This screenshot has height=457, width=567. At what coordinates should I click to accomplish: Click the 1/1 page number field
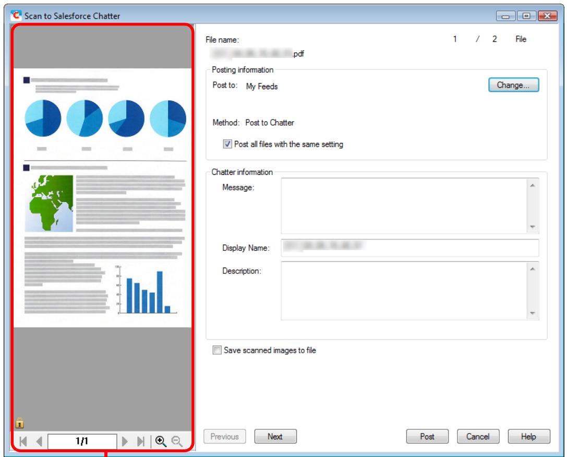pos(82,441)
